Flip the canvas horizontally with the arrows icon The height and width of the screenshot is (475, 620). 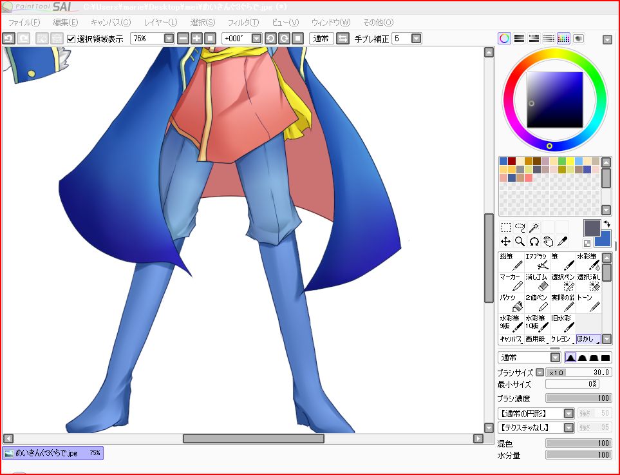[x=343, y=39]
